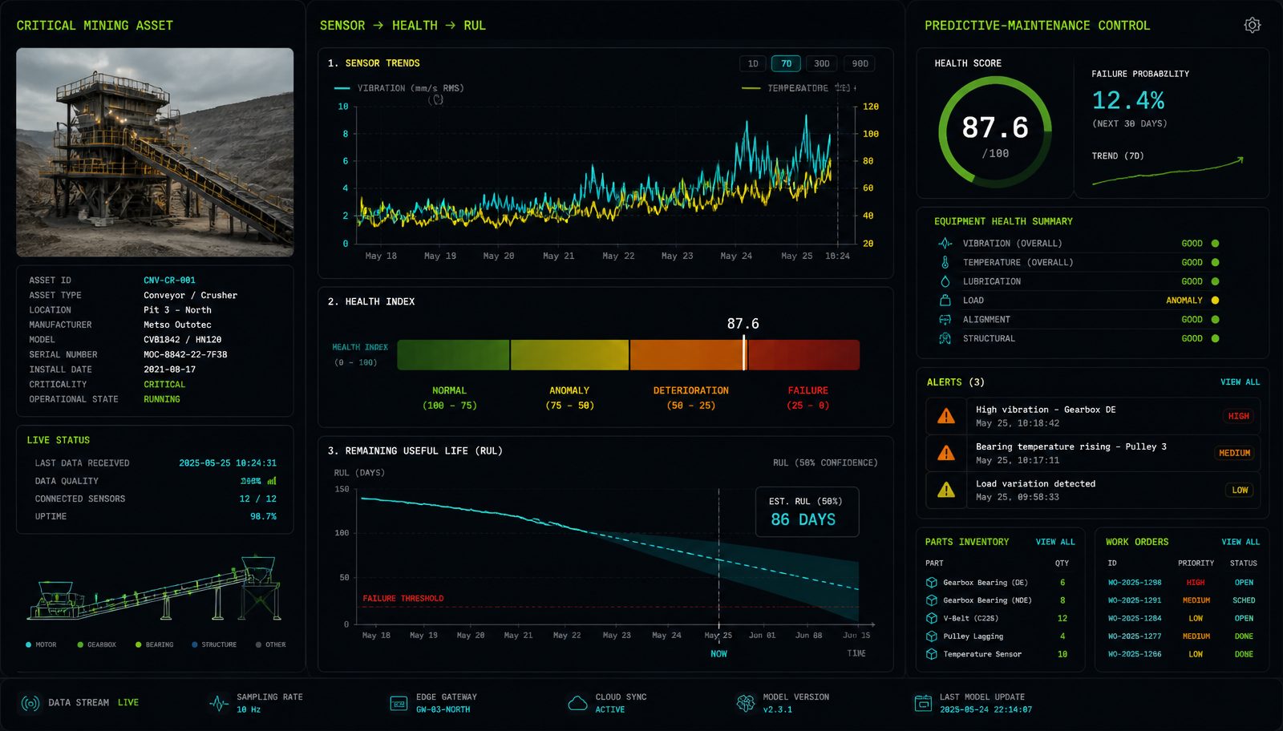The width and height of the screenshot is (1283, 731).
Task: Open View All for Parts Inventory
Action: point(1055,543)
